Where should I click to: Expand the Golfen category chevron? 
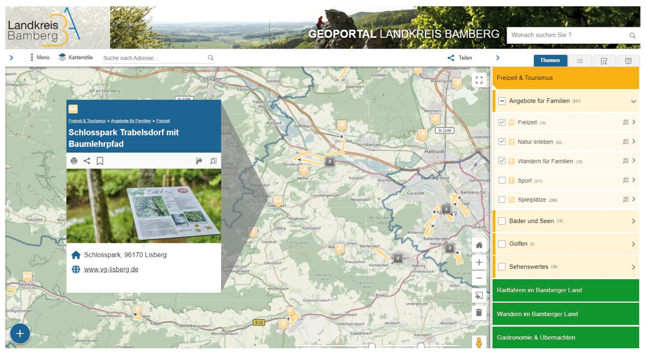point(633,244)
